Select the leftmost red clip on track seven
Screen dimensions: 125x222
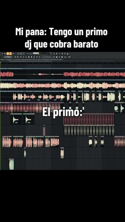[x=7, y=142]
